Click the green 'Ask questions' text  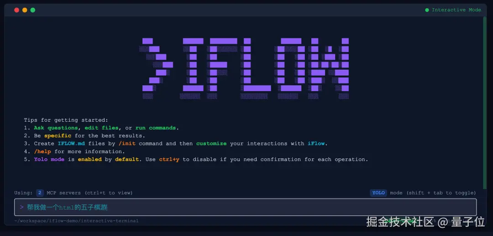point(56,128)
